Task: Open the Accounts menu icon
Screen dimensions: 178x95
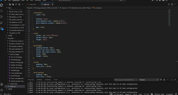Action: [x=2, y=84]
